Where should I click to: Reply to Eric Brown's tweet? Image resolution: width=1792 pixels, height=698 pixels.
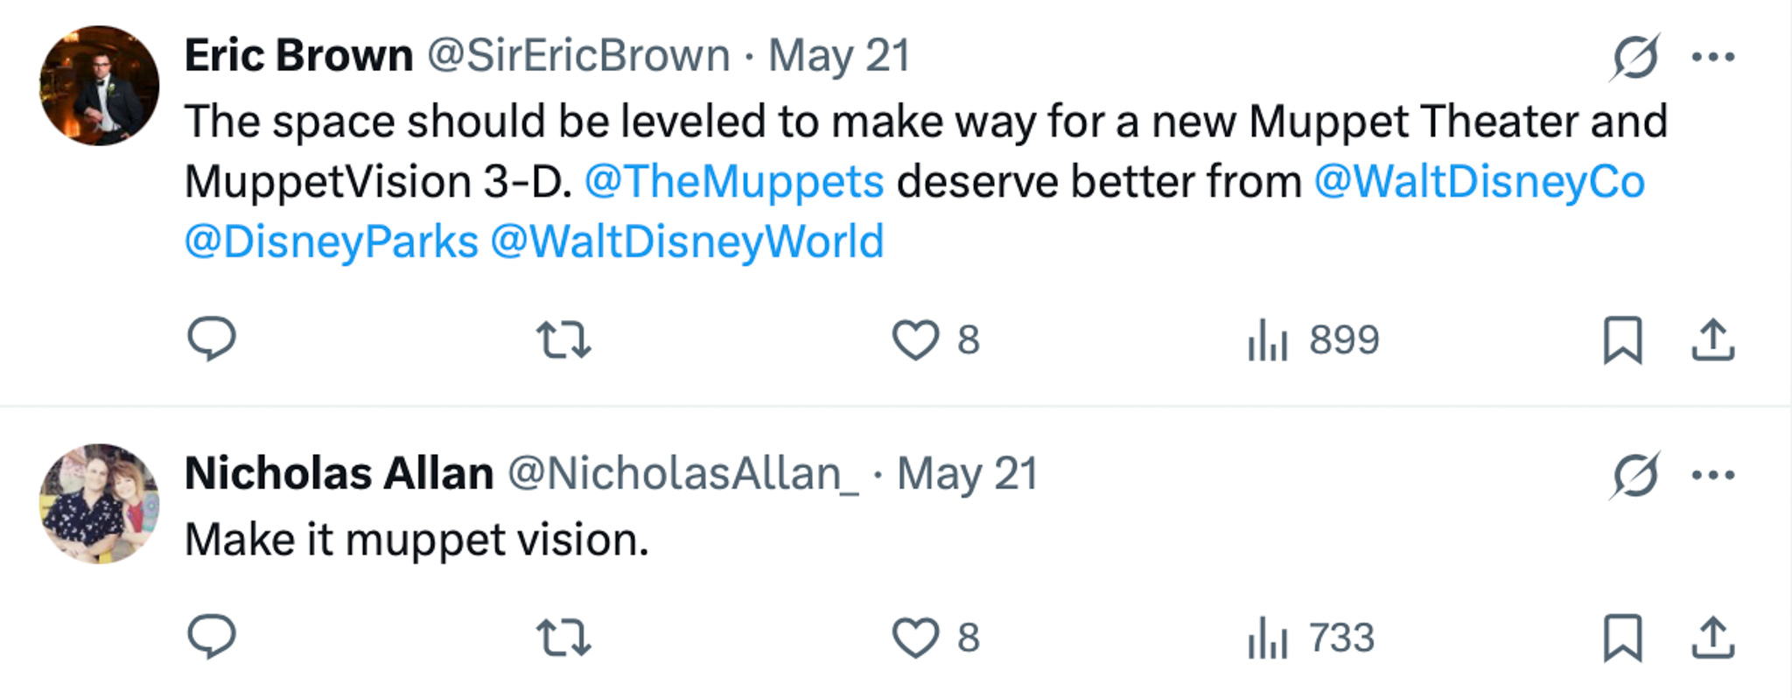pos(212,339)
